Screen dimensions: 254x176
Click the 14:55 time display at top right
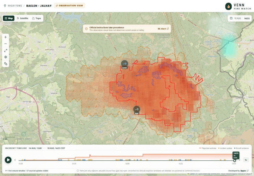pos(247,19)
